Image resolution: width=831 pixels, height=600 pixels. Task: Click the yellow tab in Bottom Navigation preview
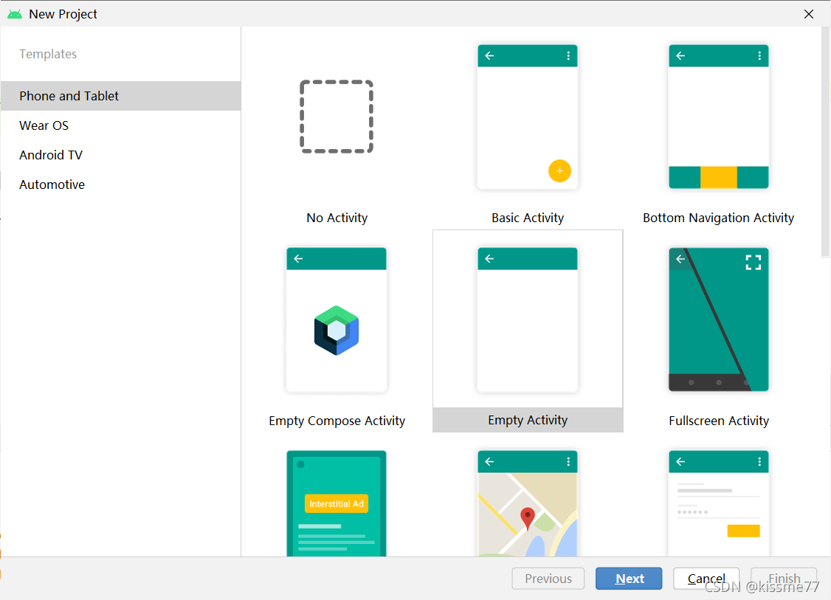tap(719, 178)
